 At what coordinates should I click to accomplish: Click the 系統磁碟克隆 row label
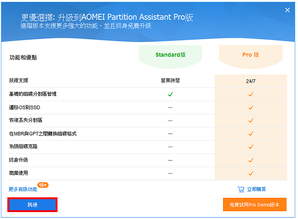pos(23,147)
